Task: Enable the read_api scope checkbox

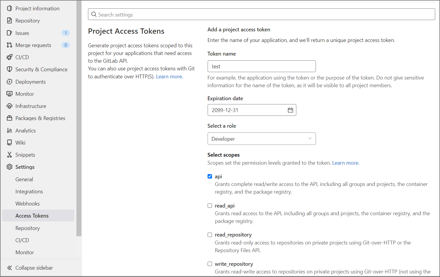Action: (210, 205)
